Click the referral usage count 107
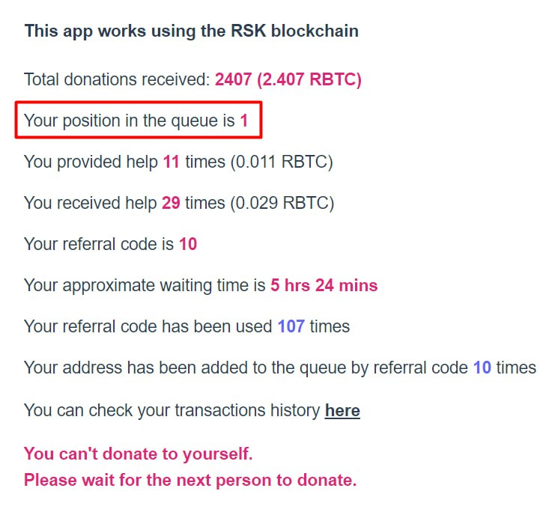Screen dimensions: 552x512 point(291,326)
